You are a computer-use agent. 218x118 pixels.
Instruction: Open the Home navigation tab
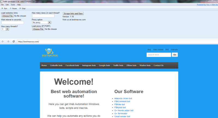pyautogui.click(x=44, y=65)
